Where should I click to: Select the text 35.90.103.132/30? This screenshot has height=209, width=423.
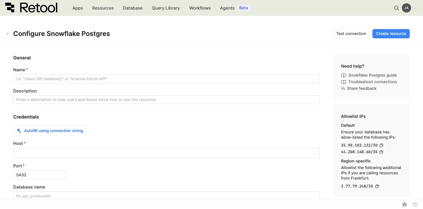click(x=359, y=145)
